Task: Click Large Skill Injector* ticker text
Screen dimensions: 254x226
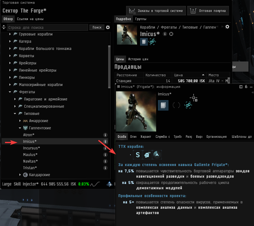Action: [x=20, y=184]
